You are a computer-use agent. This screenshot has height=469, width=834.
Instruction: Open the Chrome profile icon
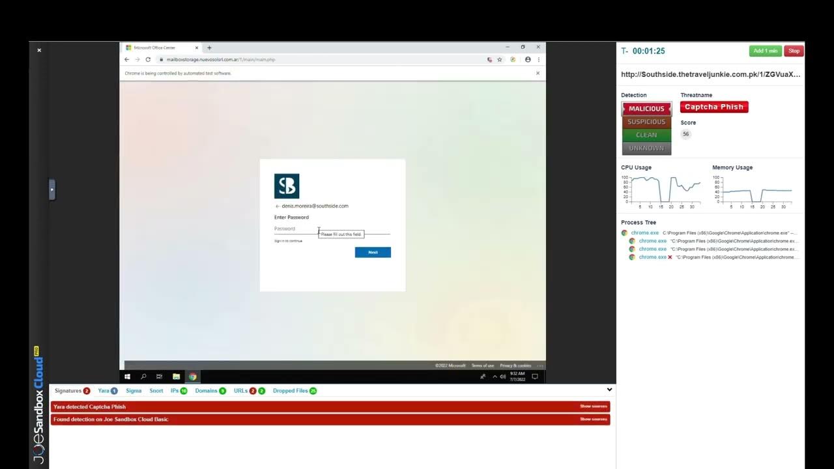tap(528, 59)
